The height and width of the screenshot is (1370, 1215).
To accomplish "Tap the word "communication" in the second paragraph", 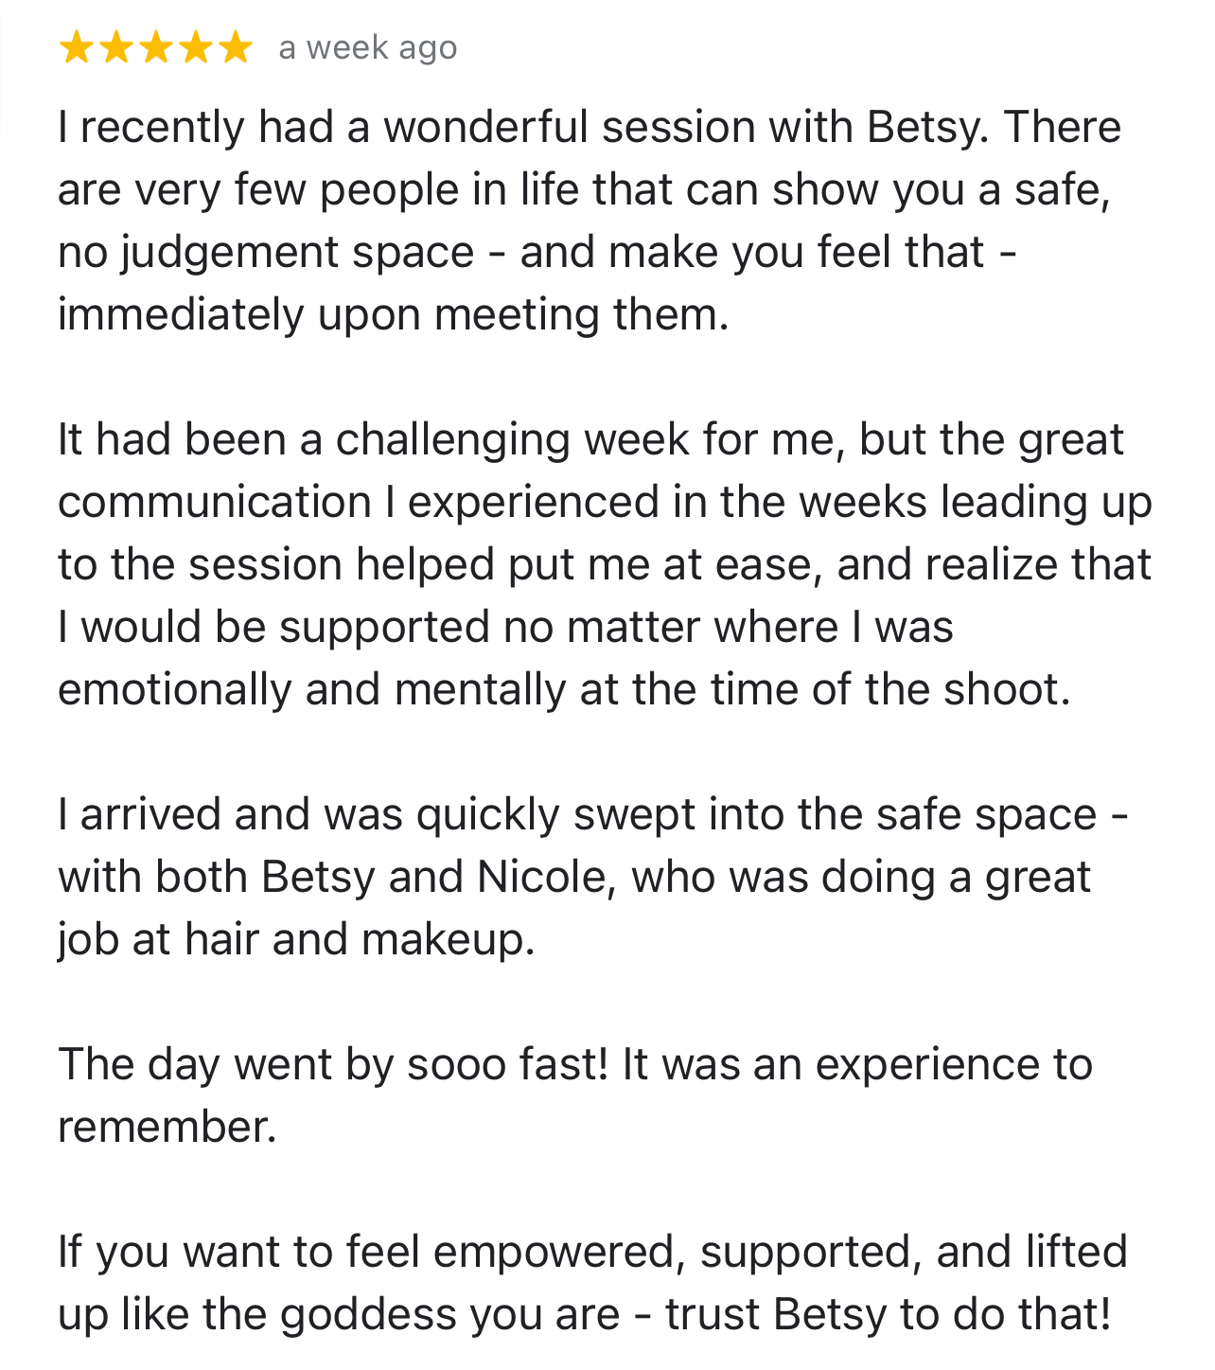I will [215, 502].
